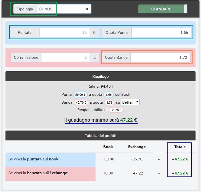Focus the Quota Punta input field

coord(161,32)
